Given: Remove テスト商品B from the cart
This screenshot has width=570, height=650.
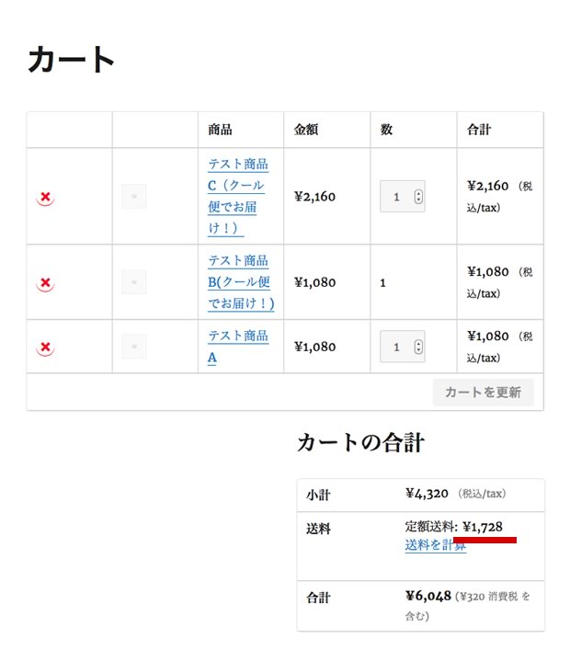Looking at the screenshot, I should pyautogui.click(x=46, y=283).
